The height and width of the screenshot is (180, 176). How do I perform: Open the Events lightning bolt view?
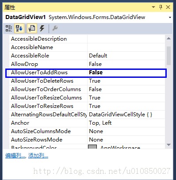(x=42, y=28)
